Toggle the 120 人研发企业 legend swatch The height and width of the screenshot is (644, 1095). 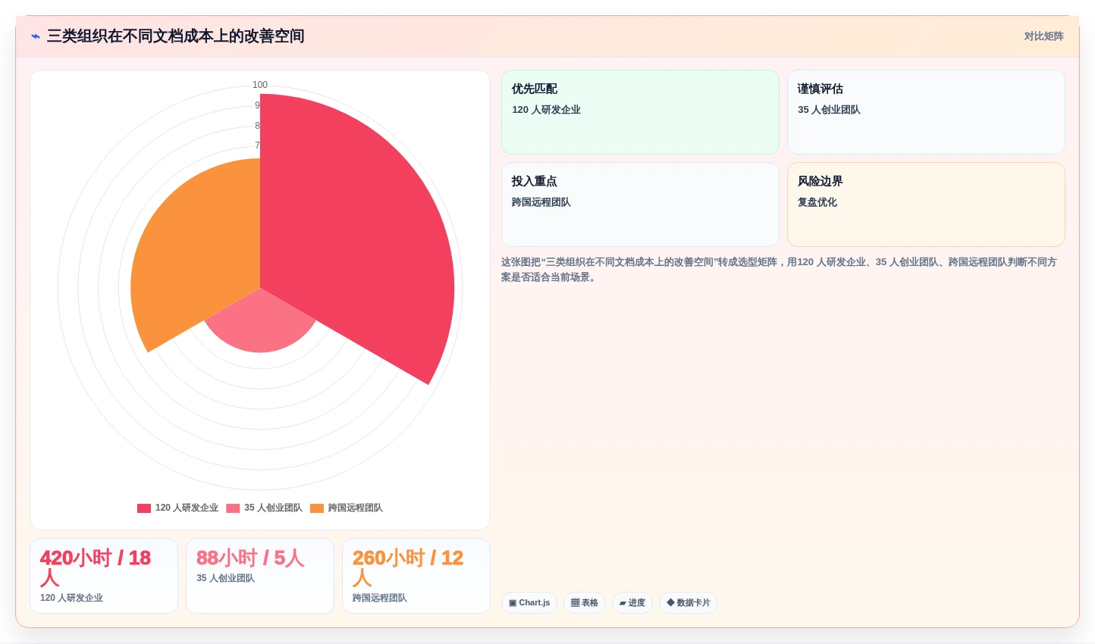(x=144, y=508)
